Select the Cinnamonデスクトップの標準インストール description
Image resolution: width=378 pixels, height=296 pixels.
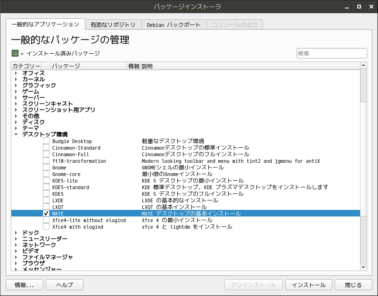pos(196,147)
